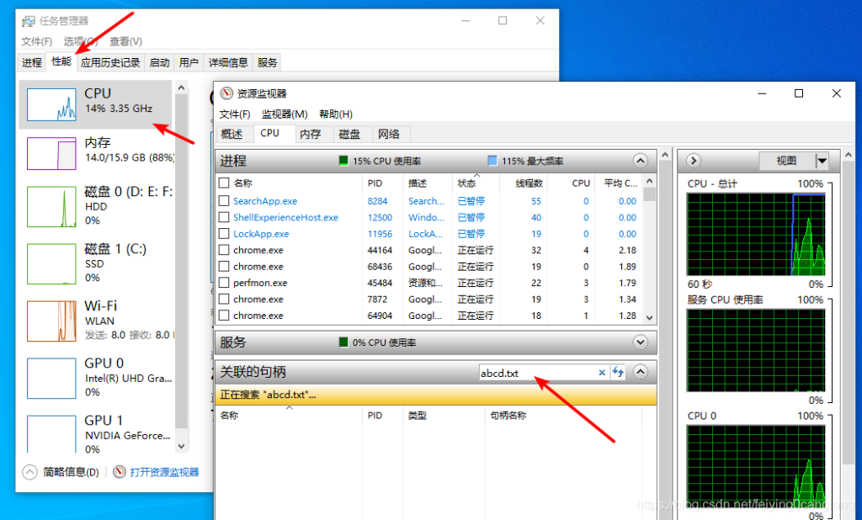Collapse the 进程 process section
862x520 pixels.
click(x=641, y=160)
